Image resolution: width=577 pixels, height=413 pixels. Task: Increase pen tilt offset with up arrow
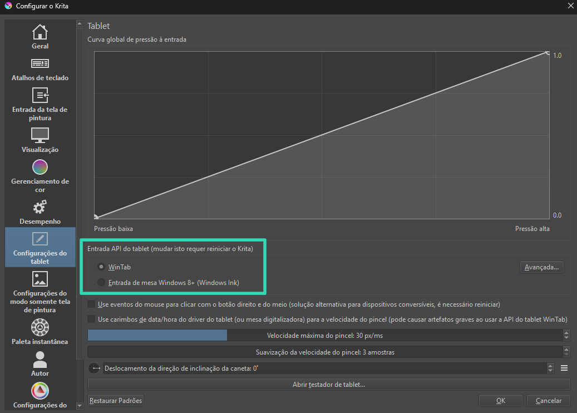[550, 366]
